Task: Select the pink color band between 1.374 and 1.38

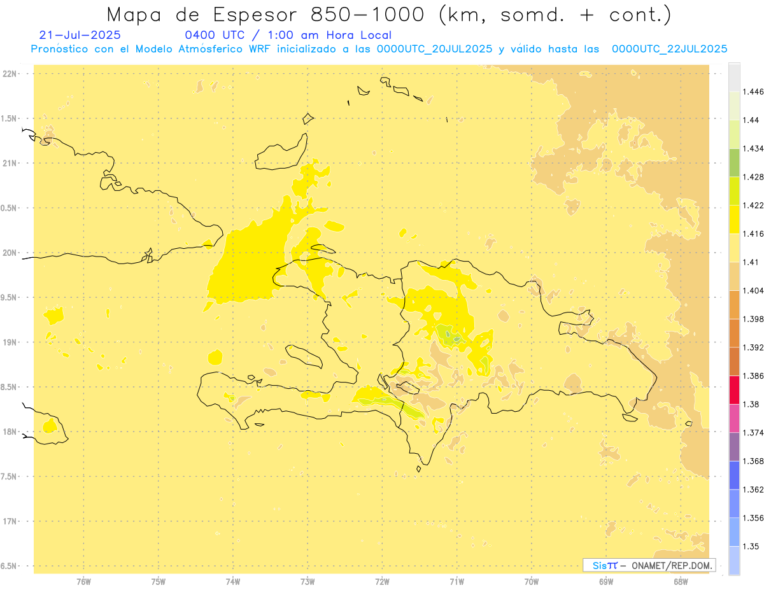Action: click(x=734, y=418)
